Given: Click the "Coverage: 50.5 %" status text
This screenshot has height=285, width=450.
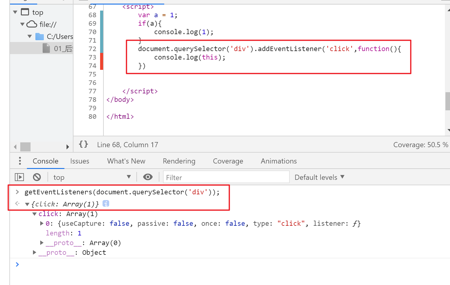Looking at the screenshot, I should click(x=421, y=145).
